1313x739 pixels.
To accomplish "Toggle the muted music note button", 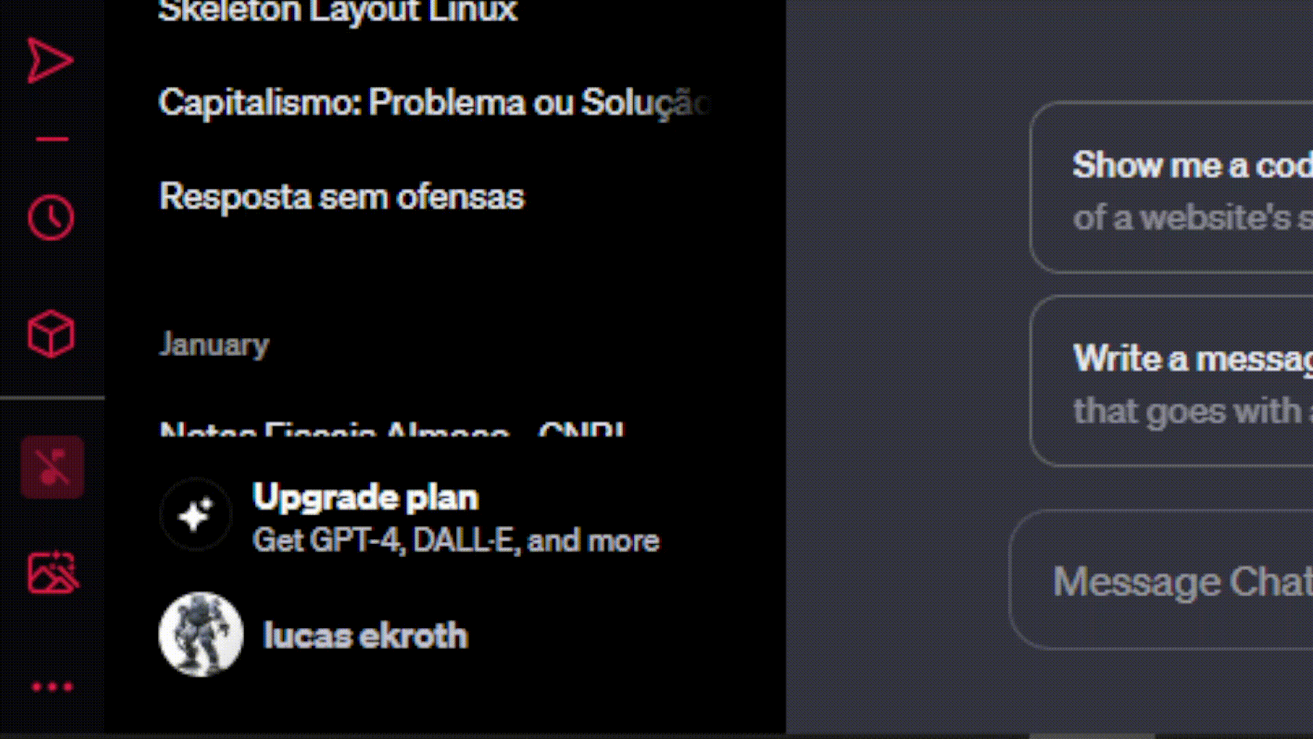I will point(52,467).
